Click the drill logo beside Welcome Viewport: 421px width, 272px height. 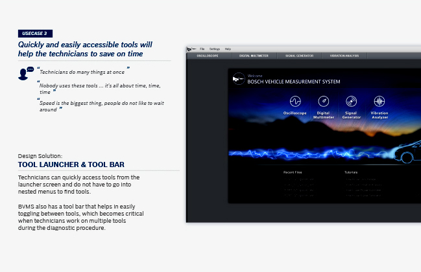237,79
